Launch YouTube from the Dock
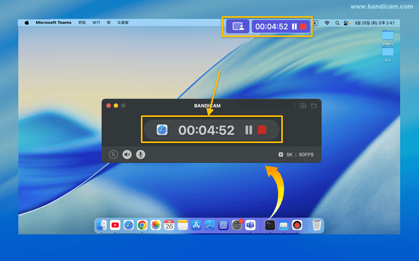 (x=115, y=225)
